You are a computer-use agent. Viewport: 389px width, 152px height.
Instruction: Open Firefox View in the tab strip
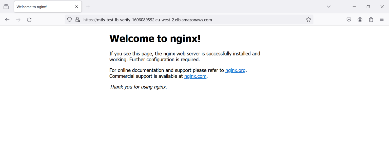[6, 7]
